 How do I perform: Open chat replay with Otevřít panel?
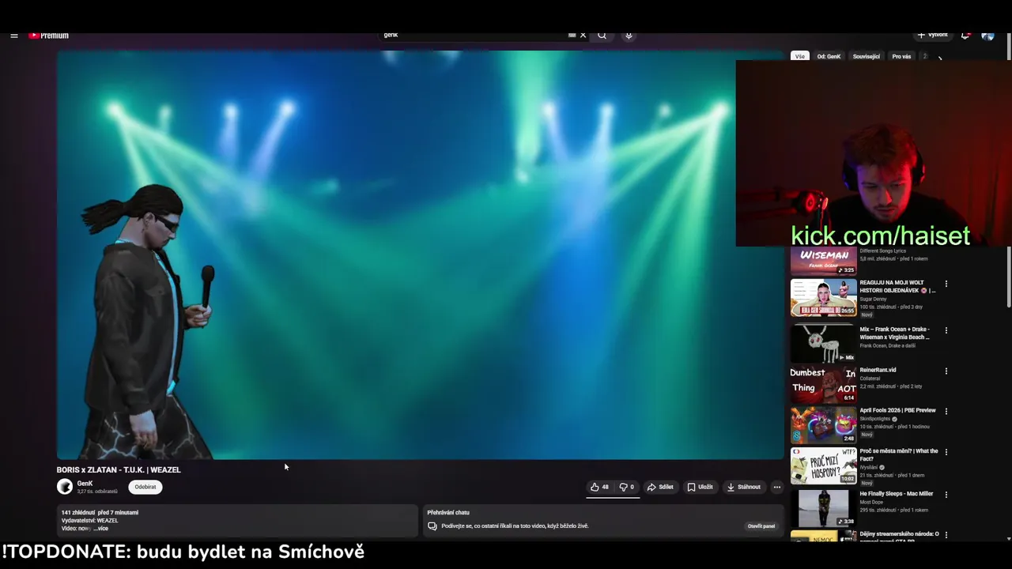pos(761,526)
